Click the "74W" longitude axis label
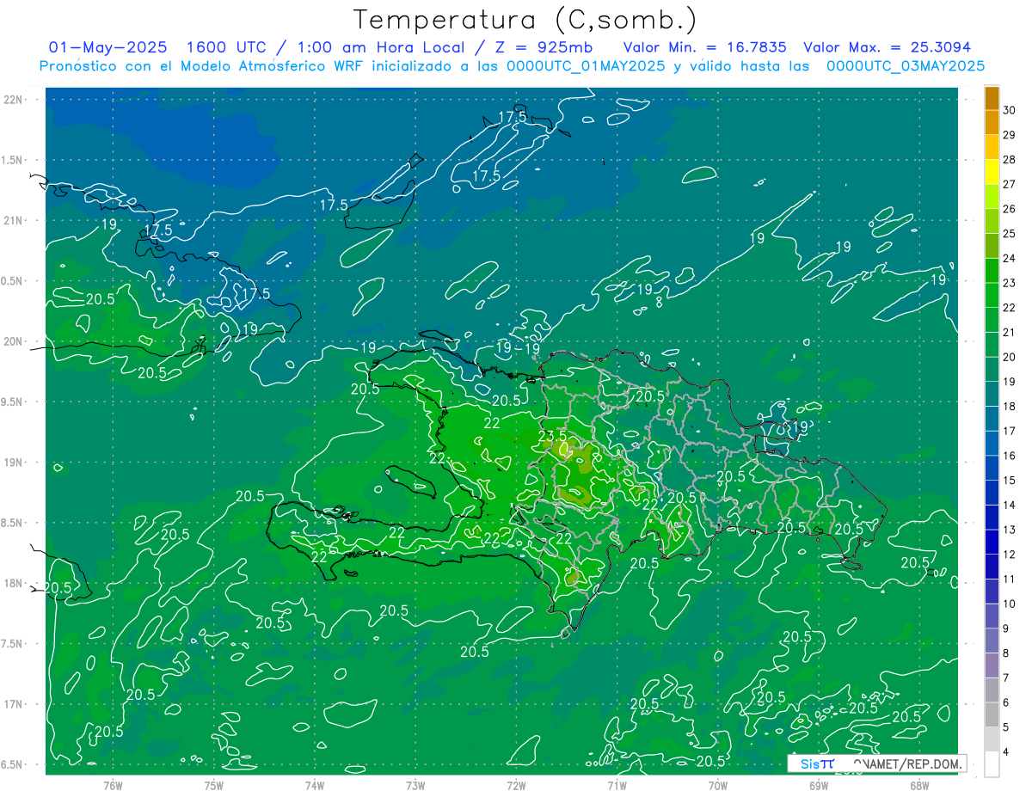 tap(315, 785)
